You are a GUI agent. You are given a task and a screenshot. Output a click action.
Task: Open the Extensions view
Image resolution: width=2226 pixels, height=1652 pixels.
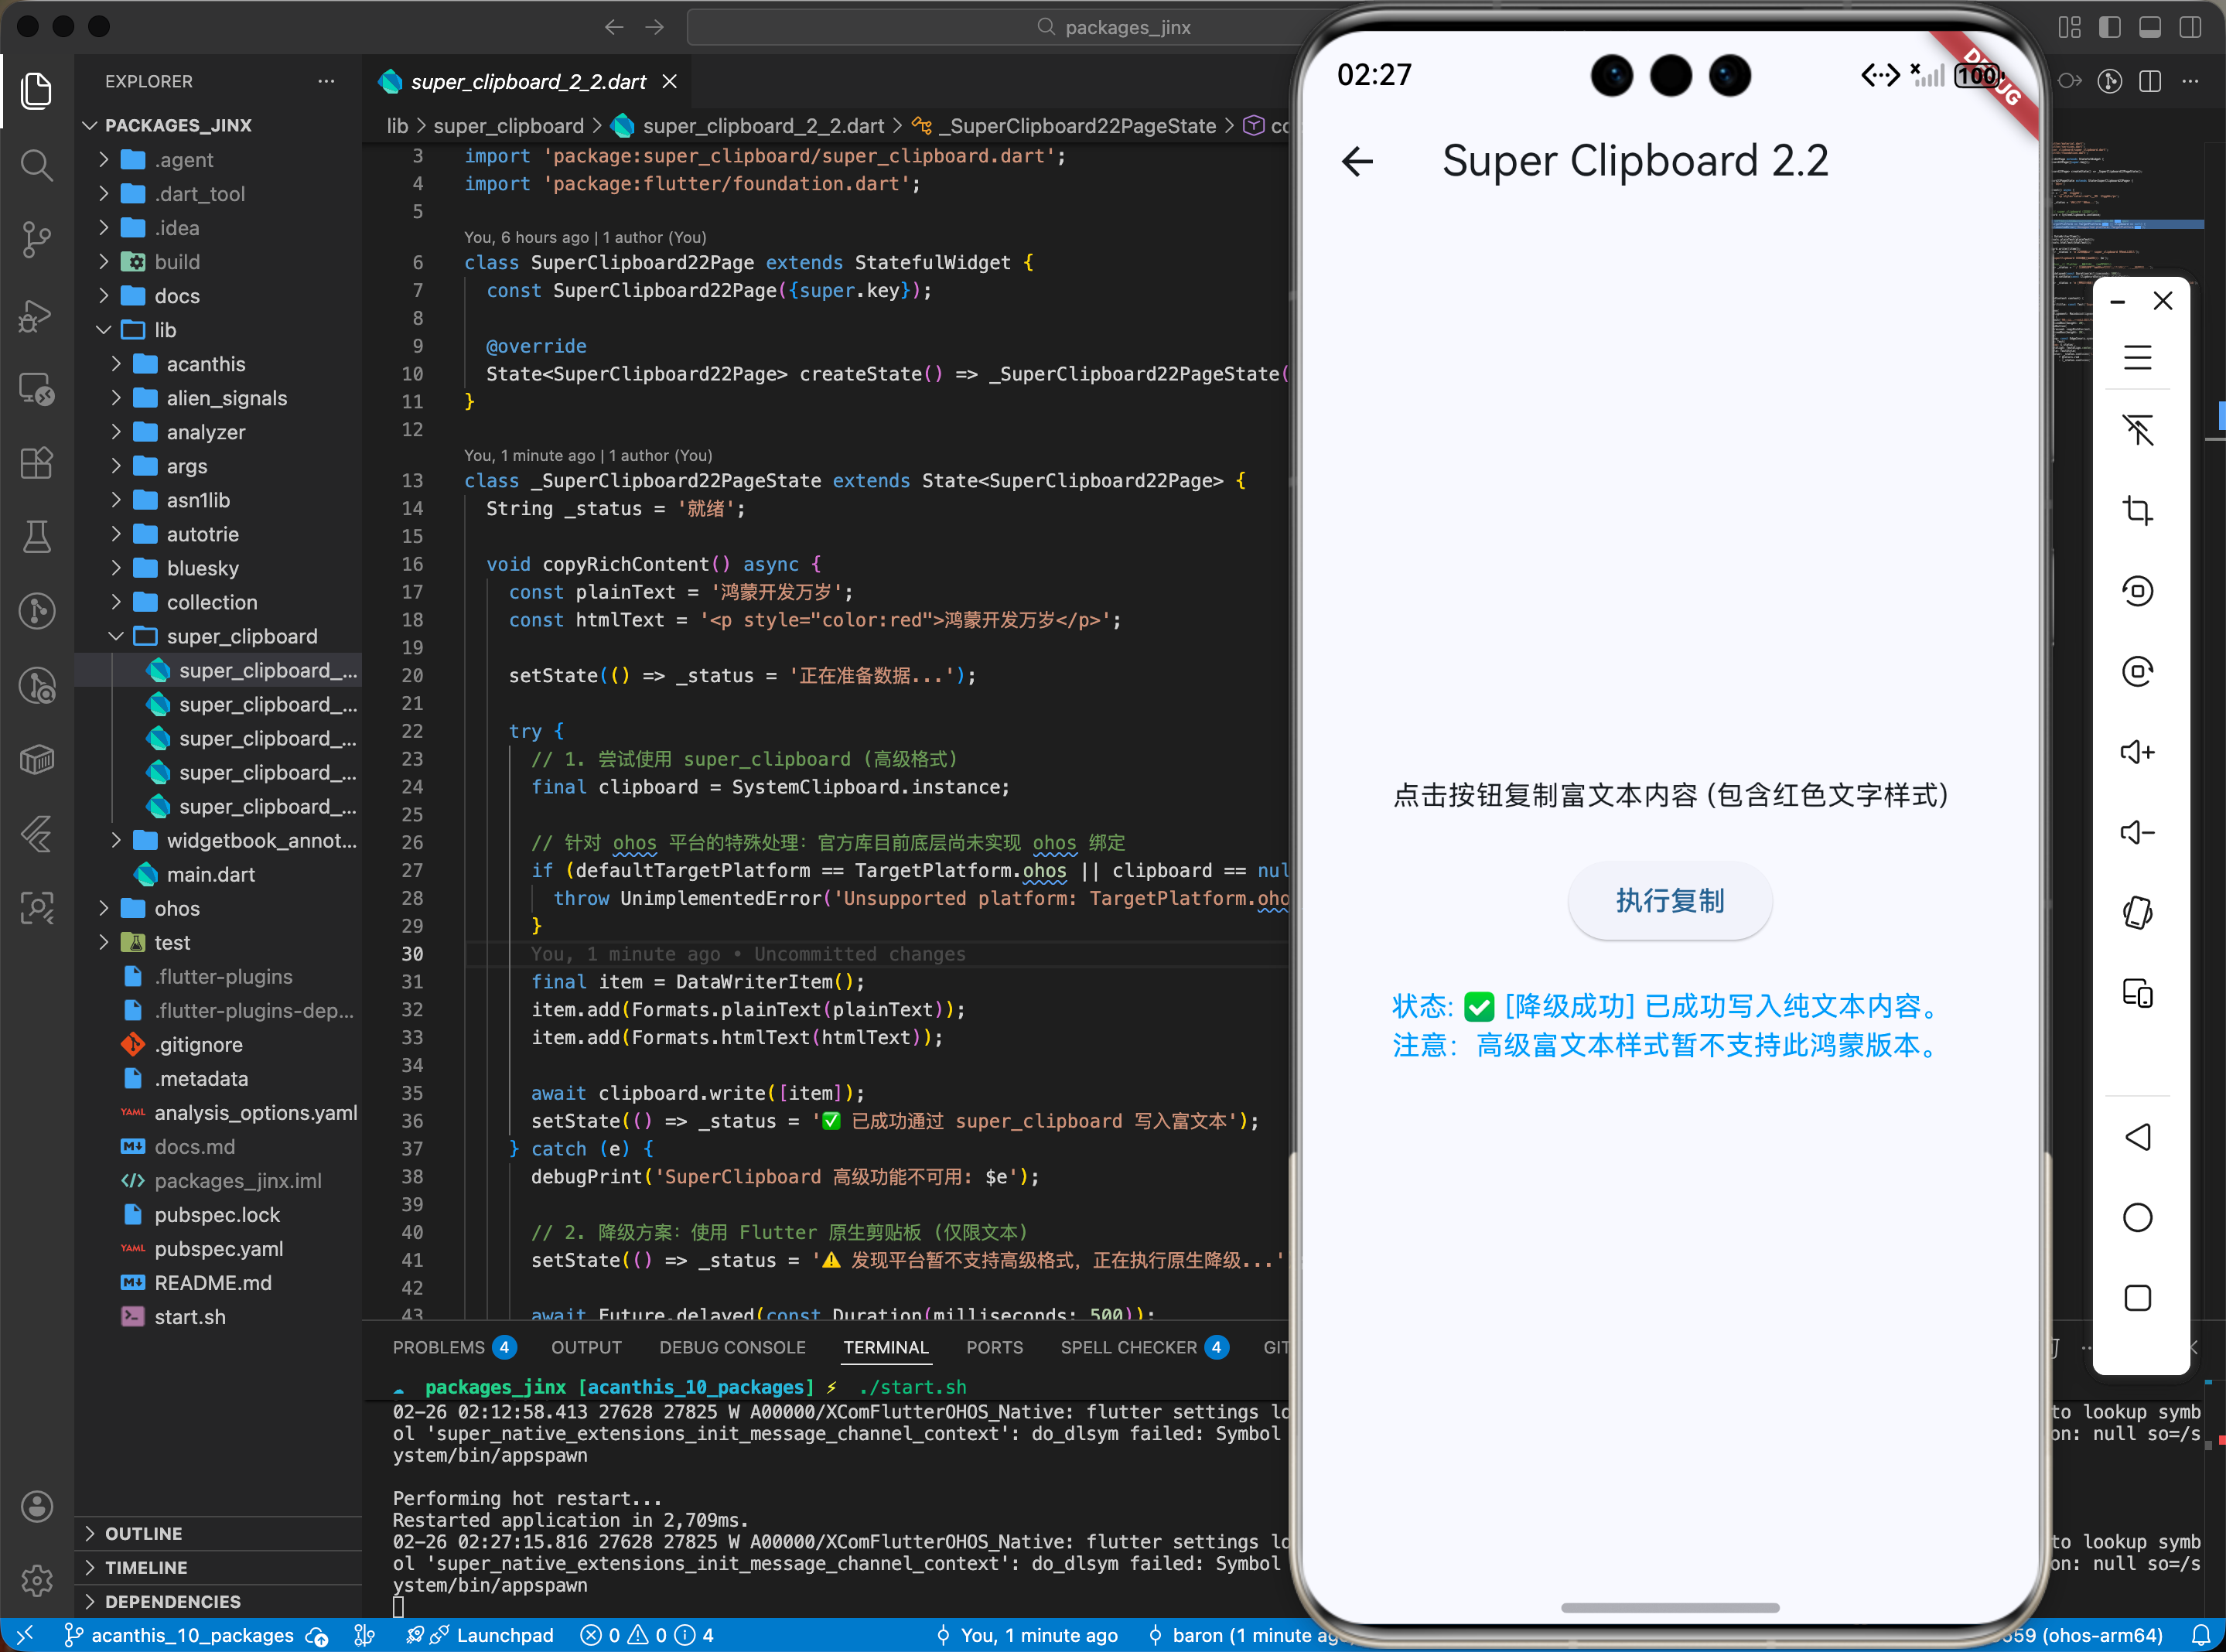pos(37,462)
